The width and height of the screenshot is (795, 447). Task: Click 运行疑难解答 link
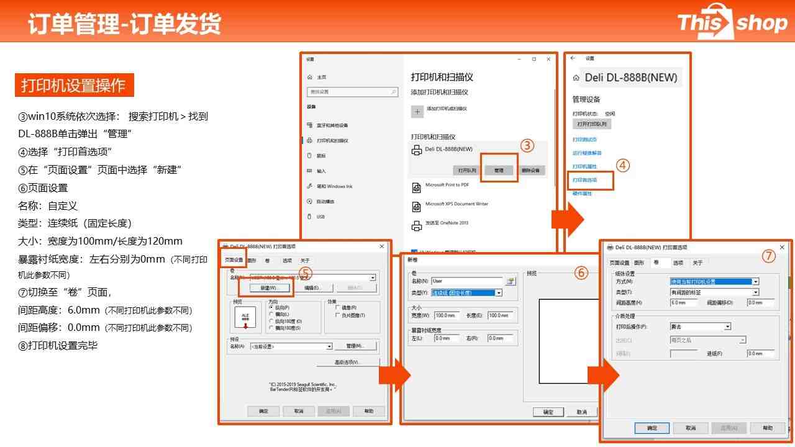click(587, 153)
